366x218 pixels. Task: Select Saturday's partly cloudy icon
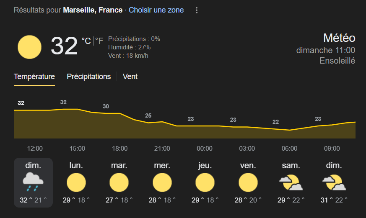pos(291,182)
